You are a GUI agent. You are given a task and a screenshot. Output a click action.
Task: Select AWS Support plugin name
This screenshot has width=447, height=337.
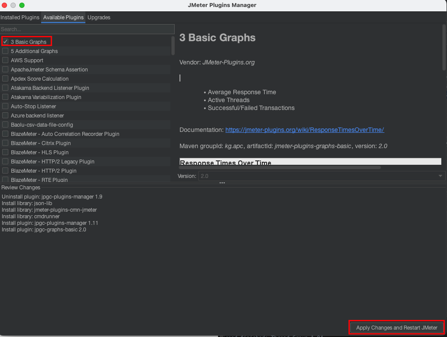click(27, 60)
